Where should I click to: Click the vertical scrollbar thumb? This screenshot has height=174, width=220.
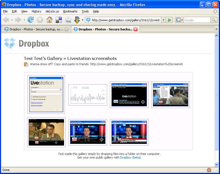point(216,94)
